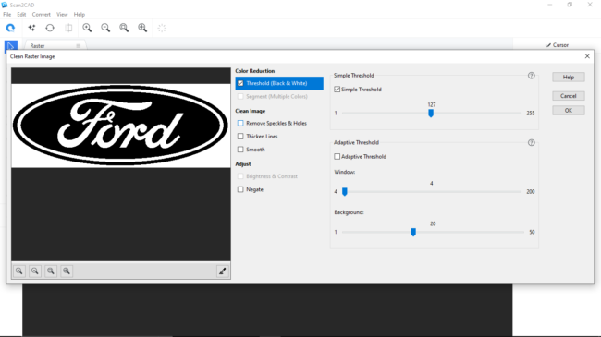Click the Background slider handle at 20
The height and width of the screenshot is (337, 601).
(413, 232)
